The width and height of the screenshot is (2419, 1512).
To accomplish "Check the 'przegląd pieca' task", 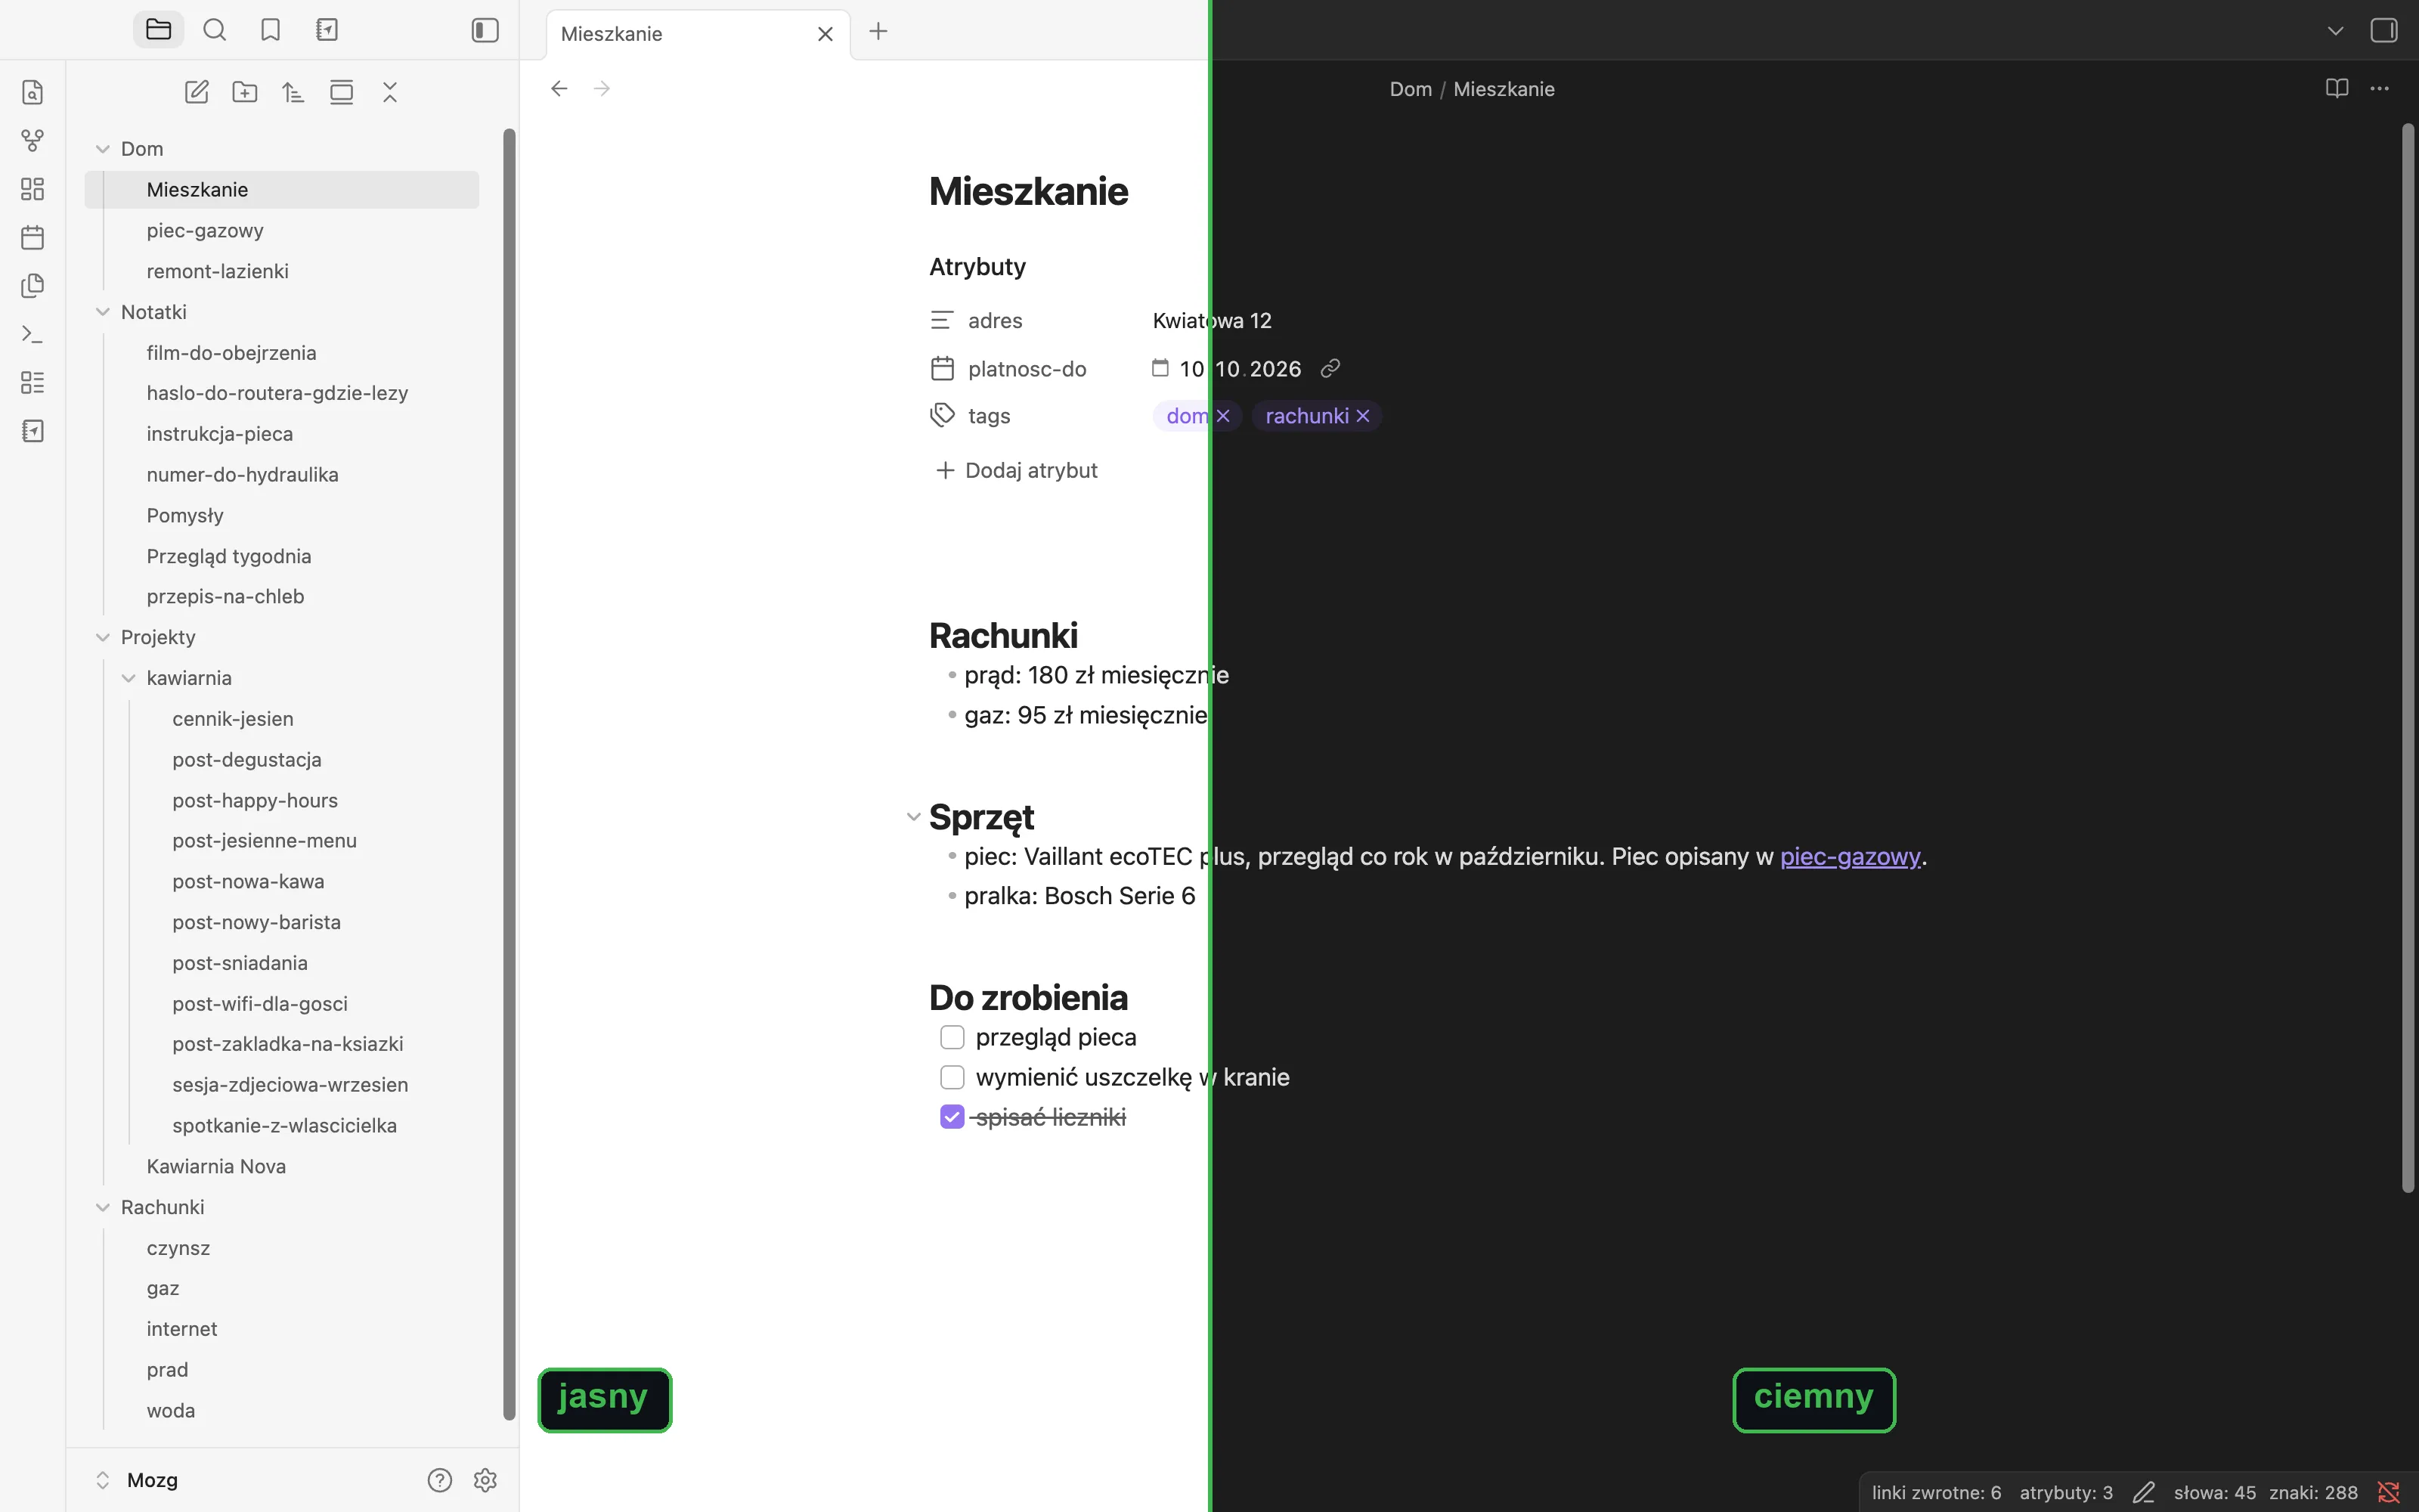I will (x=952, y=1037).
